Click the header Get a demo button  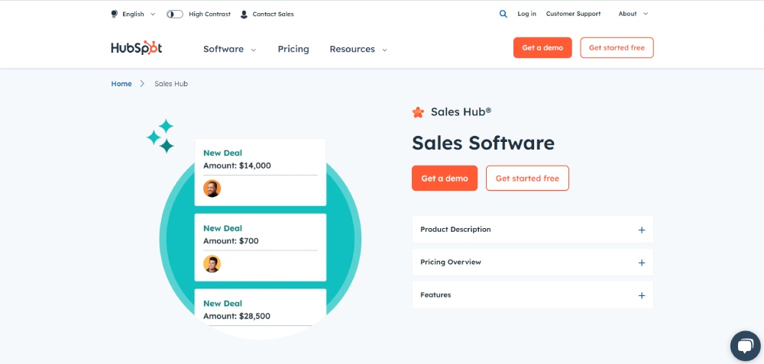click(x=542, y=47)
